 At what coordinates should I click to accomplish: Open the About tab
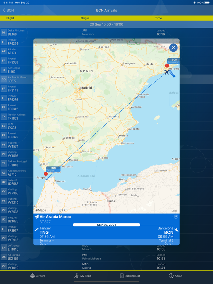pos(176,276)
